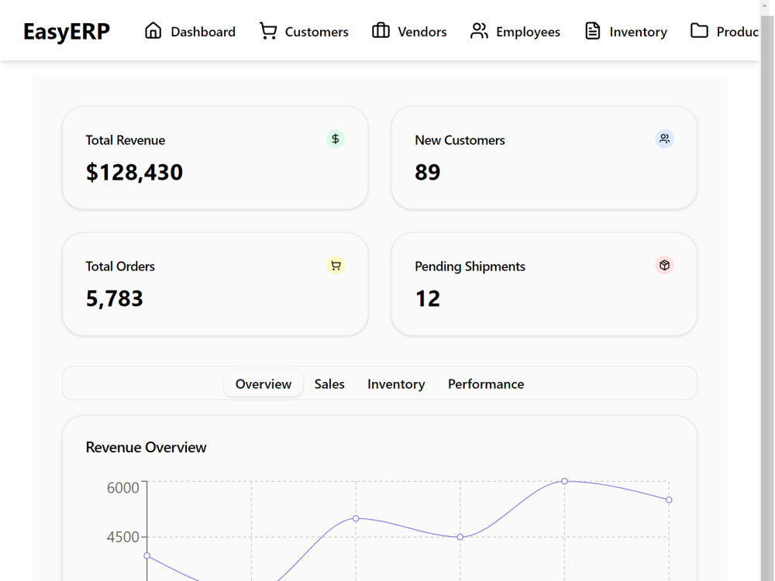Click the 5,783 total orders value
The height and width of the screenshot is (581, 775).
click(115, 299)
